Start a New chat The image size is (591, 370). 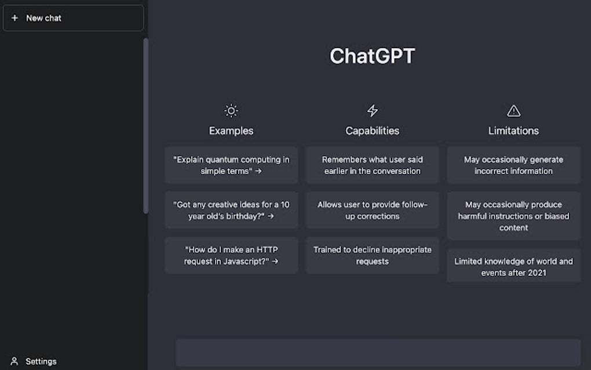(x=73, y=18)
